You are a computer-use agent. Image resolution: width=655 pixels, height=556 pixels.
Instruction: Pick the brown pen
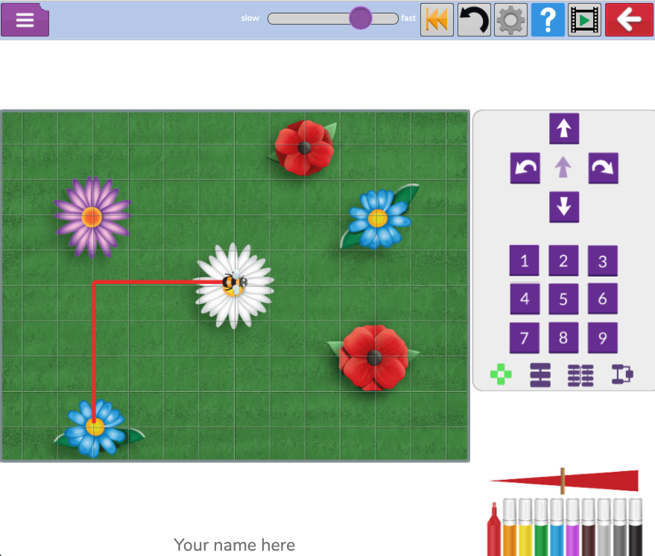pyautogui.click(x=588, y=527)
